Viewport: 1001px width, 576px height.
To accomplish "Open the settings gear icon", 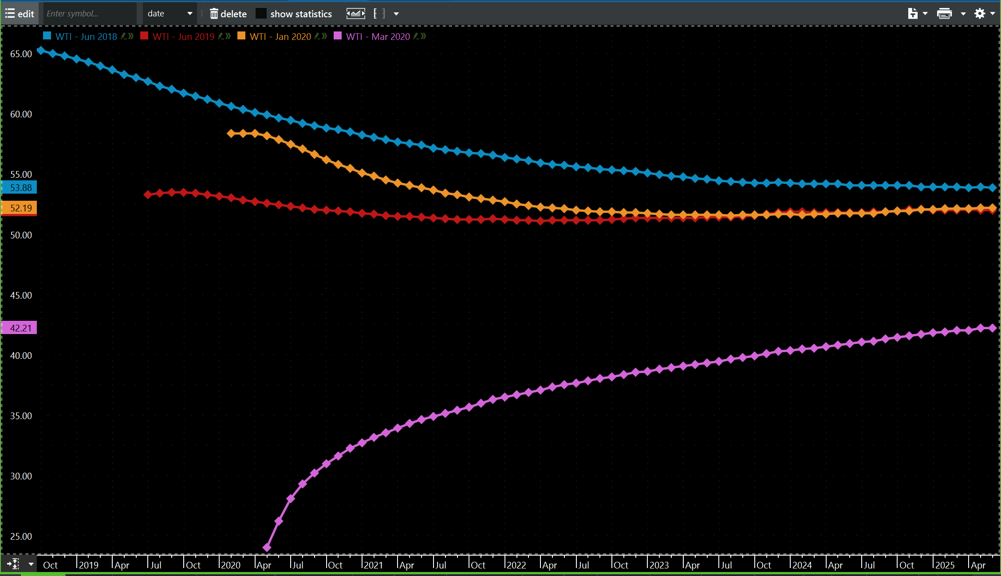I will pyautogui.click(x=980, y=14).
